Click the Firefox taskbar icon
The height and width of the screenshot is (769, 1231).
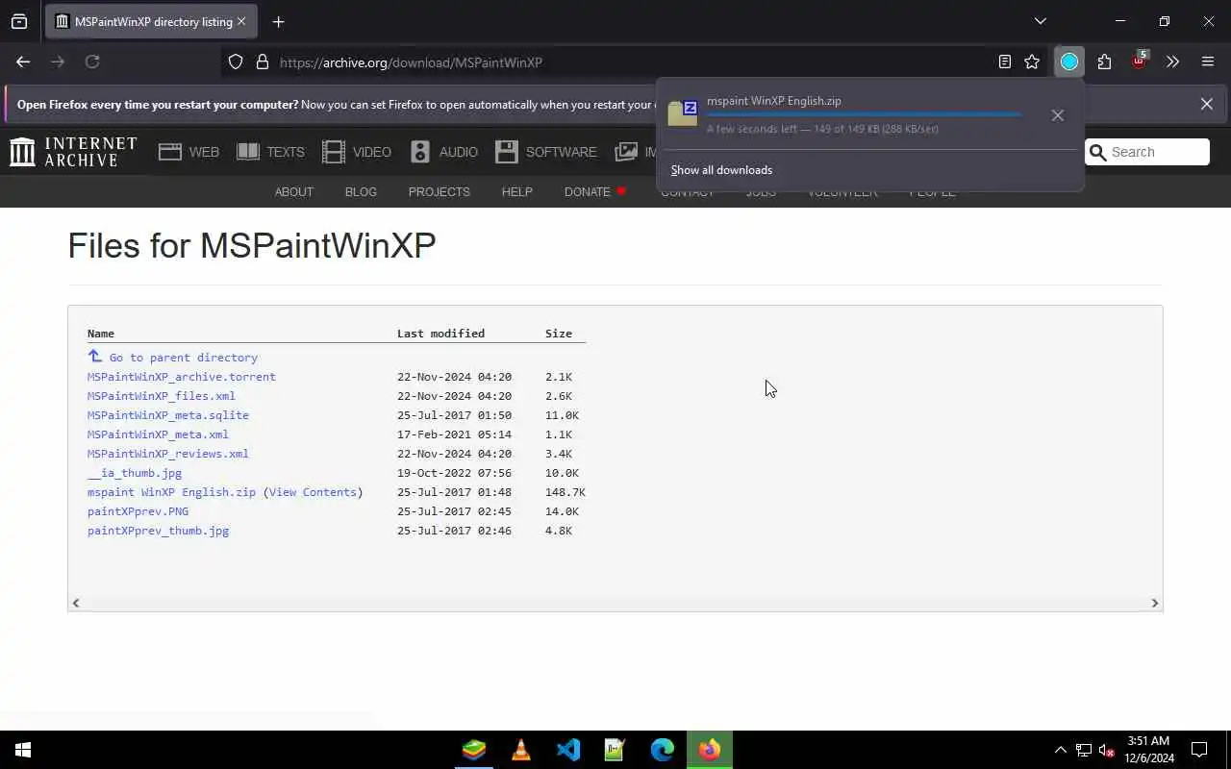(710, 750)
